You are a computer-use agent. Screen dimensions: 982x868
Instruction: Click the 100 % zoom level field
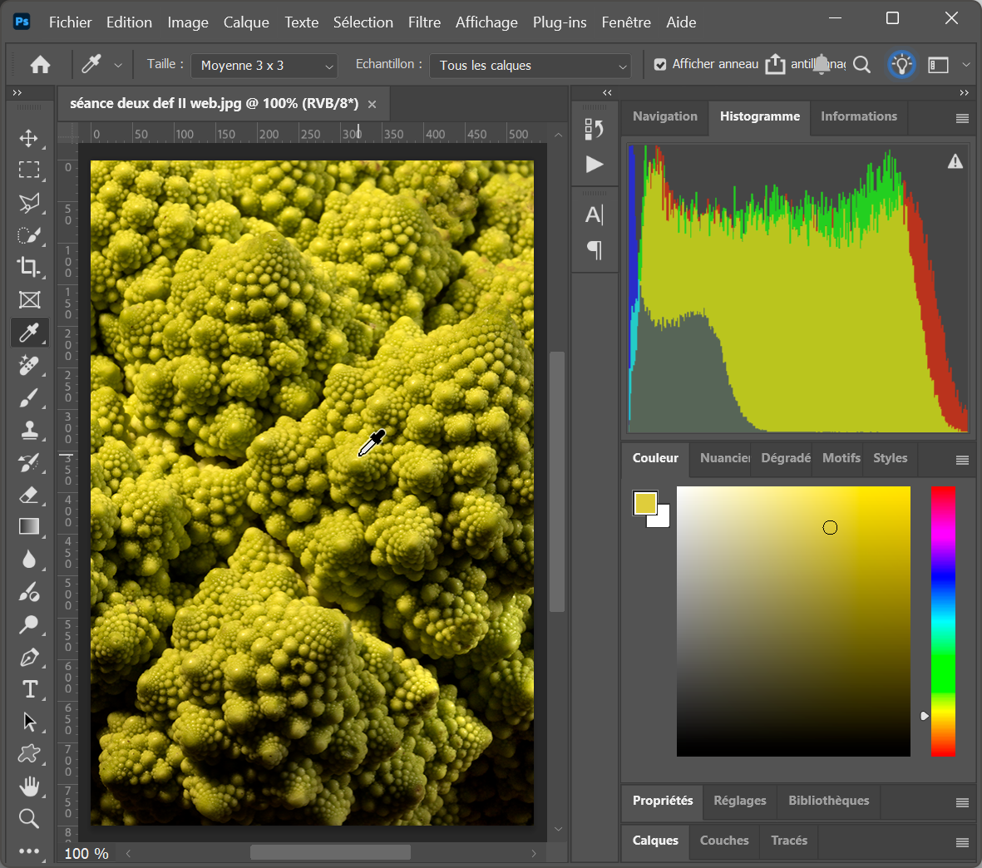tap(86, 853)
